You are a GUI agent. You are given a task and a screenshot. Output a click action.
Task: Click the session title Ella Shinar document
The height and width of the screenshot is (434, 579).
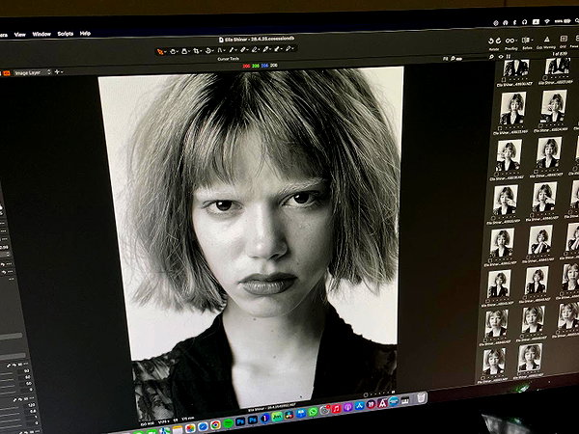coord(257,40)
